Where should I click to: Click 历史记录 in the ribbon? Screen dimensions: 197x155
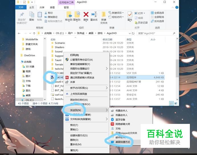pyautogui.click(x=141, y=23)
